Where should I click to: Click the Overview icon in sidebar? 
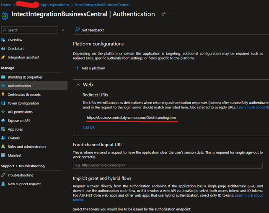(3, 40)
